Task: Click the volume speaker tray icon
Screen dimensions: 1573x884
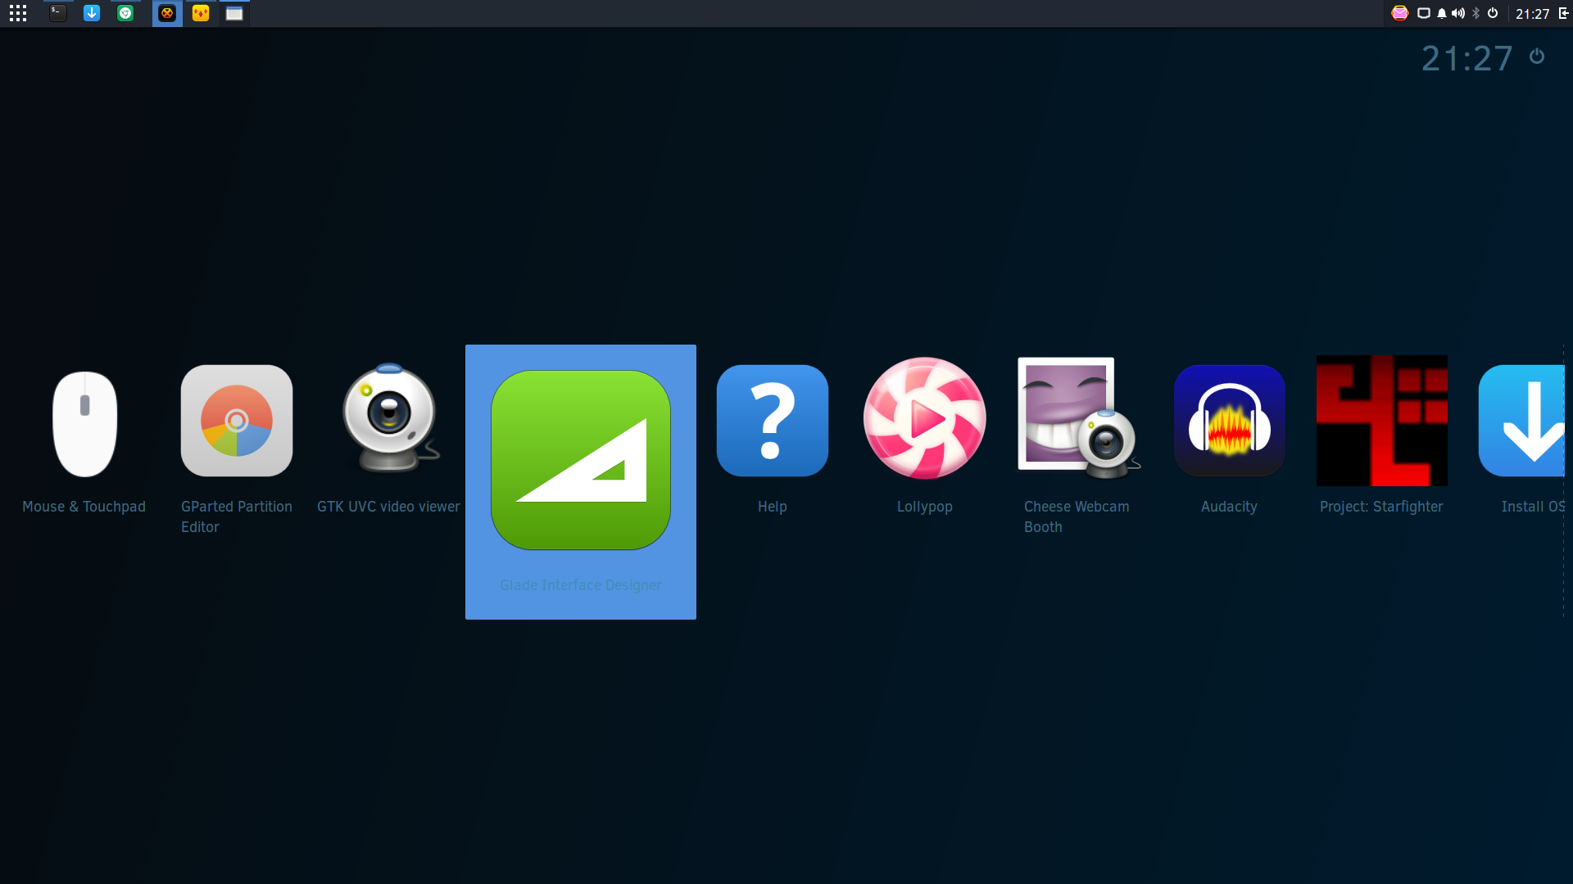Action: (1458, 13)
